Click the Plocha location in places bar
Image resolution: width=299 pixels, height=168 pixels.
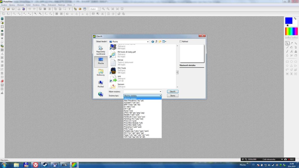(101, 61)
